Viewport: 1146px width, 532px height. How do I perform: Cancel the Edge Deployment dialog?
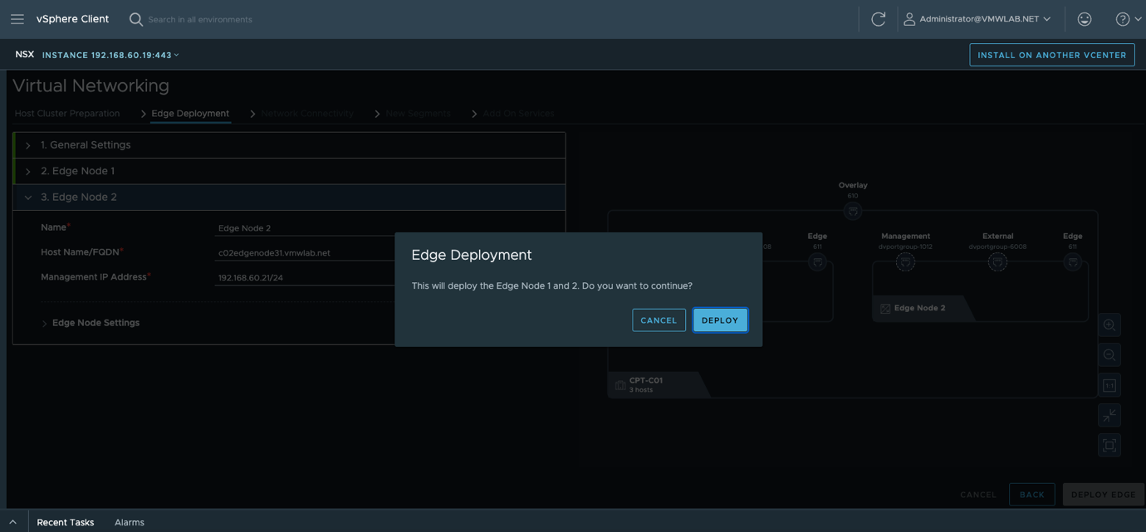[659, 320]
